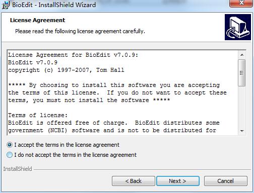This screenshot has height=193, width=254.
Task: Click the "Terms of license:" line
Action: click(38, 115)
